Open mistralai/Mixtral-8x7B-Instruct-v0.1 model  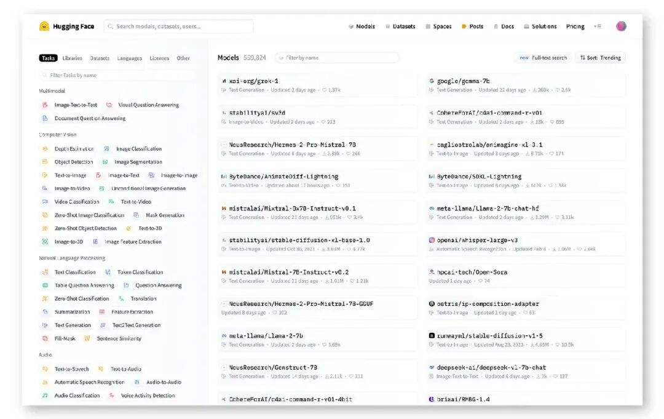pyautogui.click(x=317, y=212)
